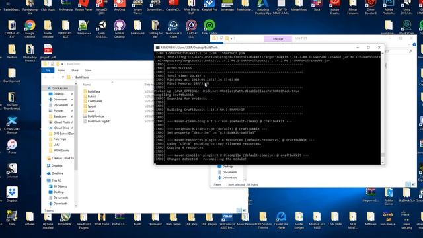Screen dimensions: 423x238
Task: Open View ribbon tab in BuildTools explorer
Action: point(88,71)
